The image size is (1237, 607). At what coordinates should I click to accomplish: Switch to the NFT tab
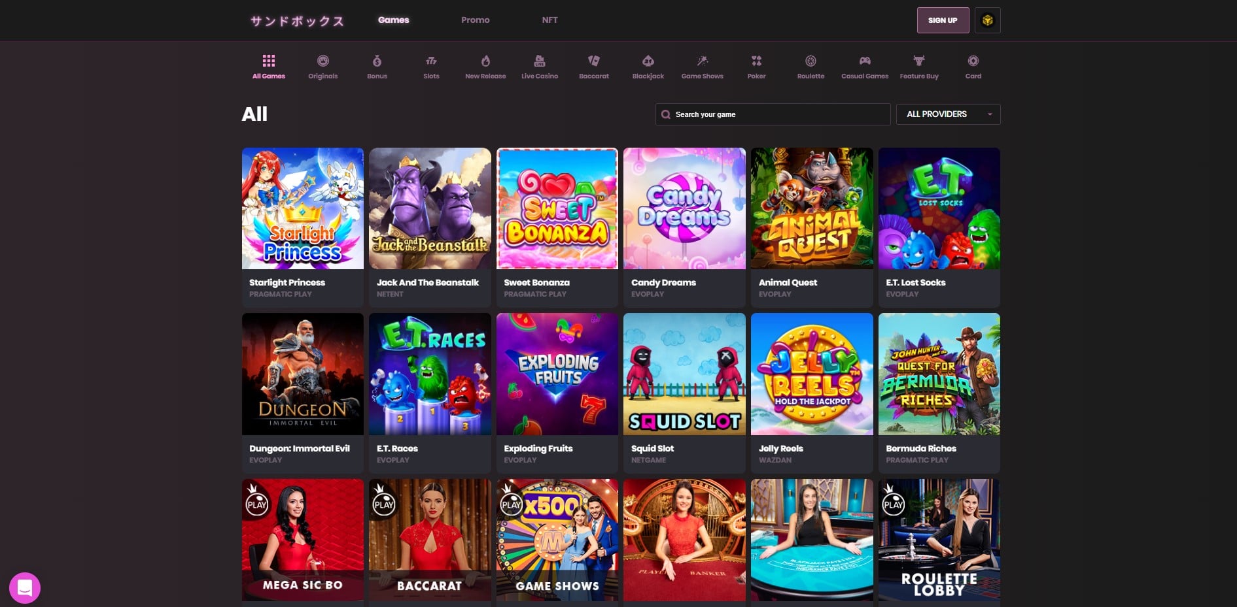pyautogui.click(x=550, y=20)
